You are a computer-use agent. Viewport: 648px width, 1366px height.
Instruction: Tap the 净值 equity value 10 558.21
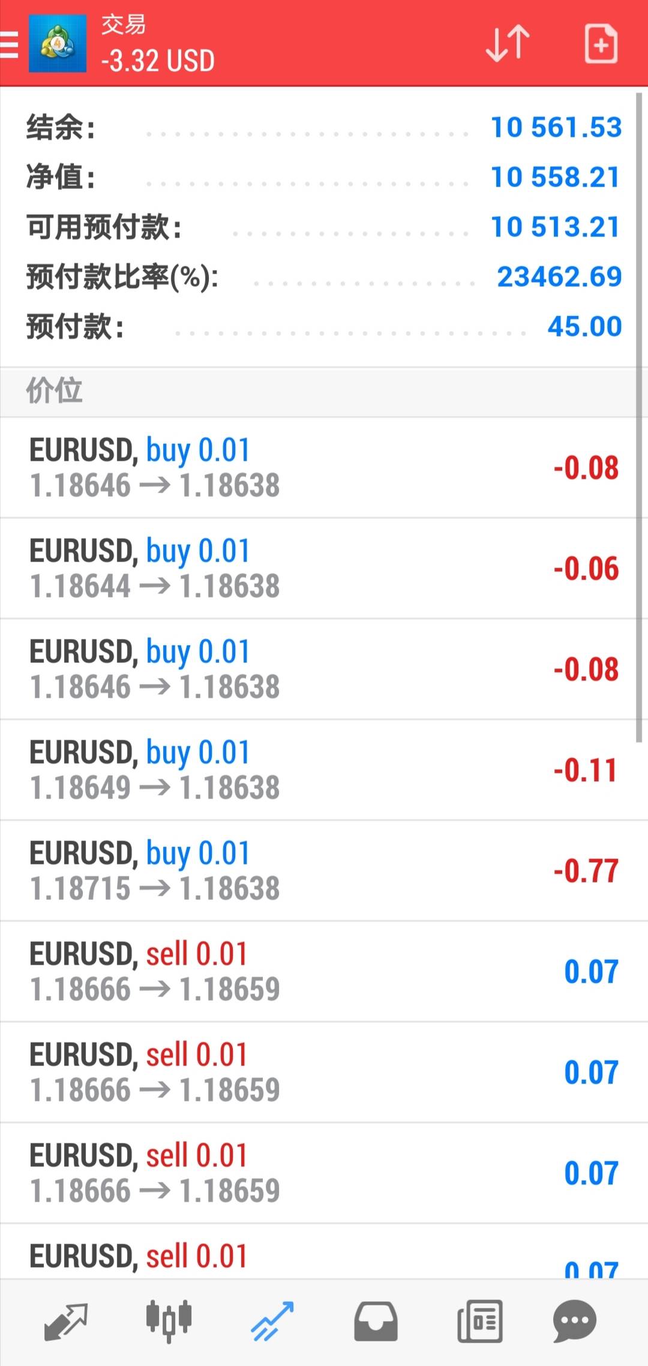pyautogui.click(x=555, y=177)
